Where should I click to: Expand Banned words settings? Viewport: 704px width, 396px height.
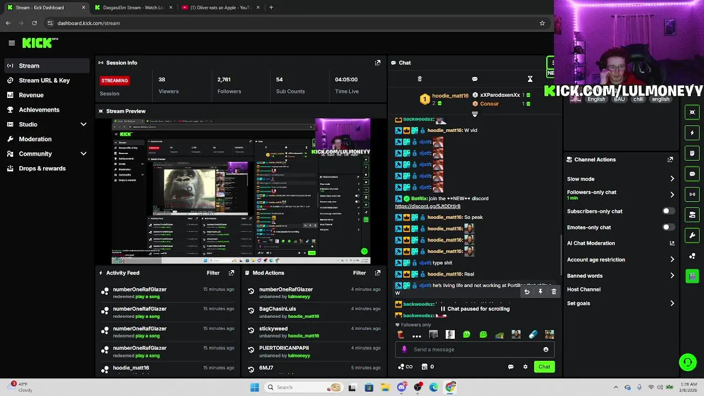672,276
